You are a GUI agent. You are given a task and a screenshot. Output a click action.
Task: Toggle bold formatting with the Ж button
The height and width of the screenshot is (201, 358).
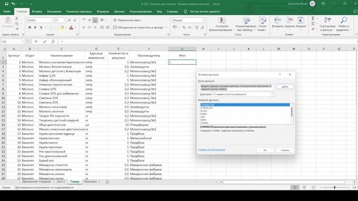(30, 27)
